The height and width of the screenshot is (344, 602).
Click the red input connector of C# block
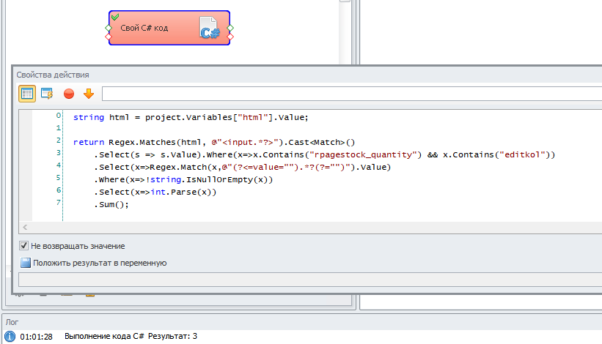[x=109, y=37]
